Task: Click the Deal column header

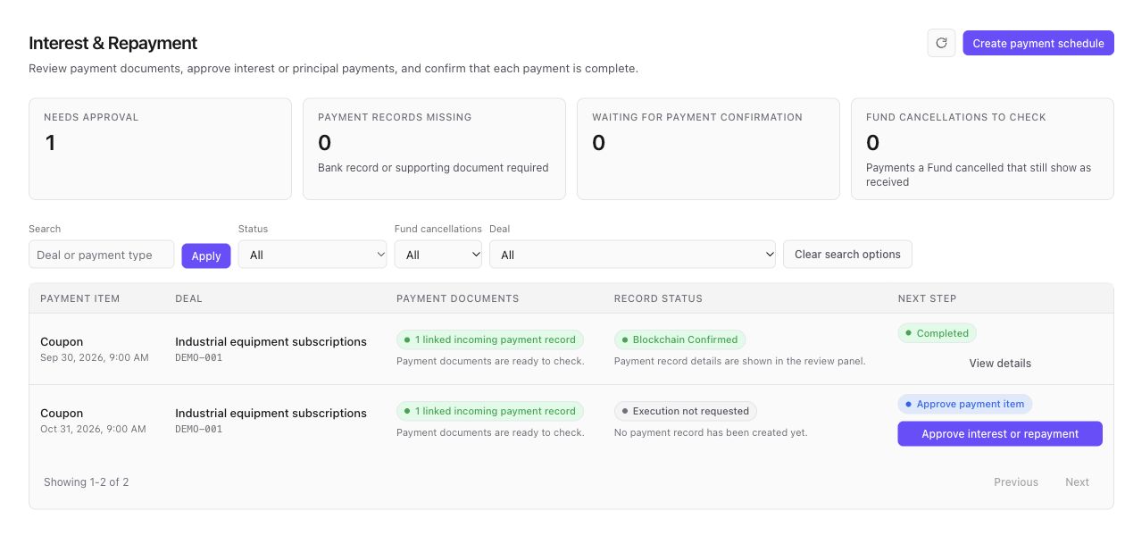Action: (188, 298)
